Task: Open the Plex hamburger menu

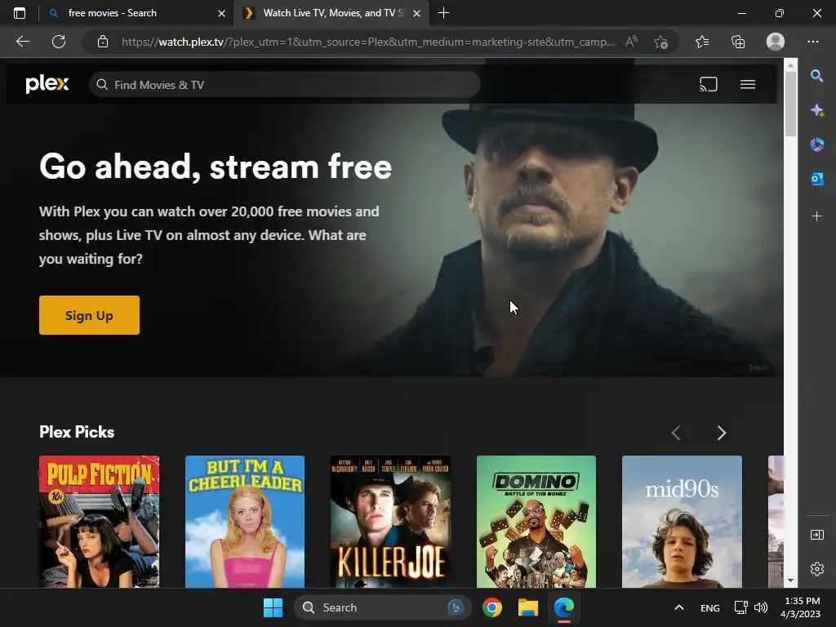Action: tap(748, 84)
